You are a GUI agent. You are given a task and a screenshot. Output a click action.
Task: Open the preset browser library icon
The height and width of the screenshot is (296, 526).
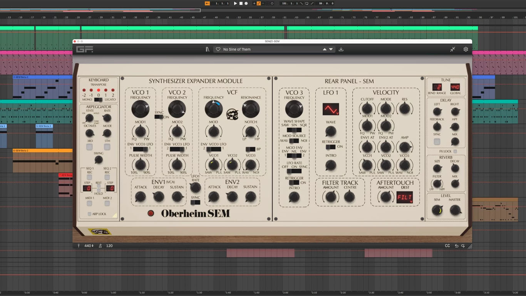(x=207, y=49)
